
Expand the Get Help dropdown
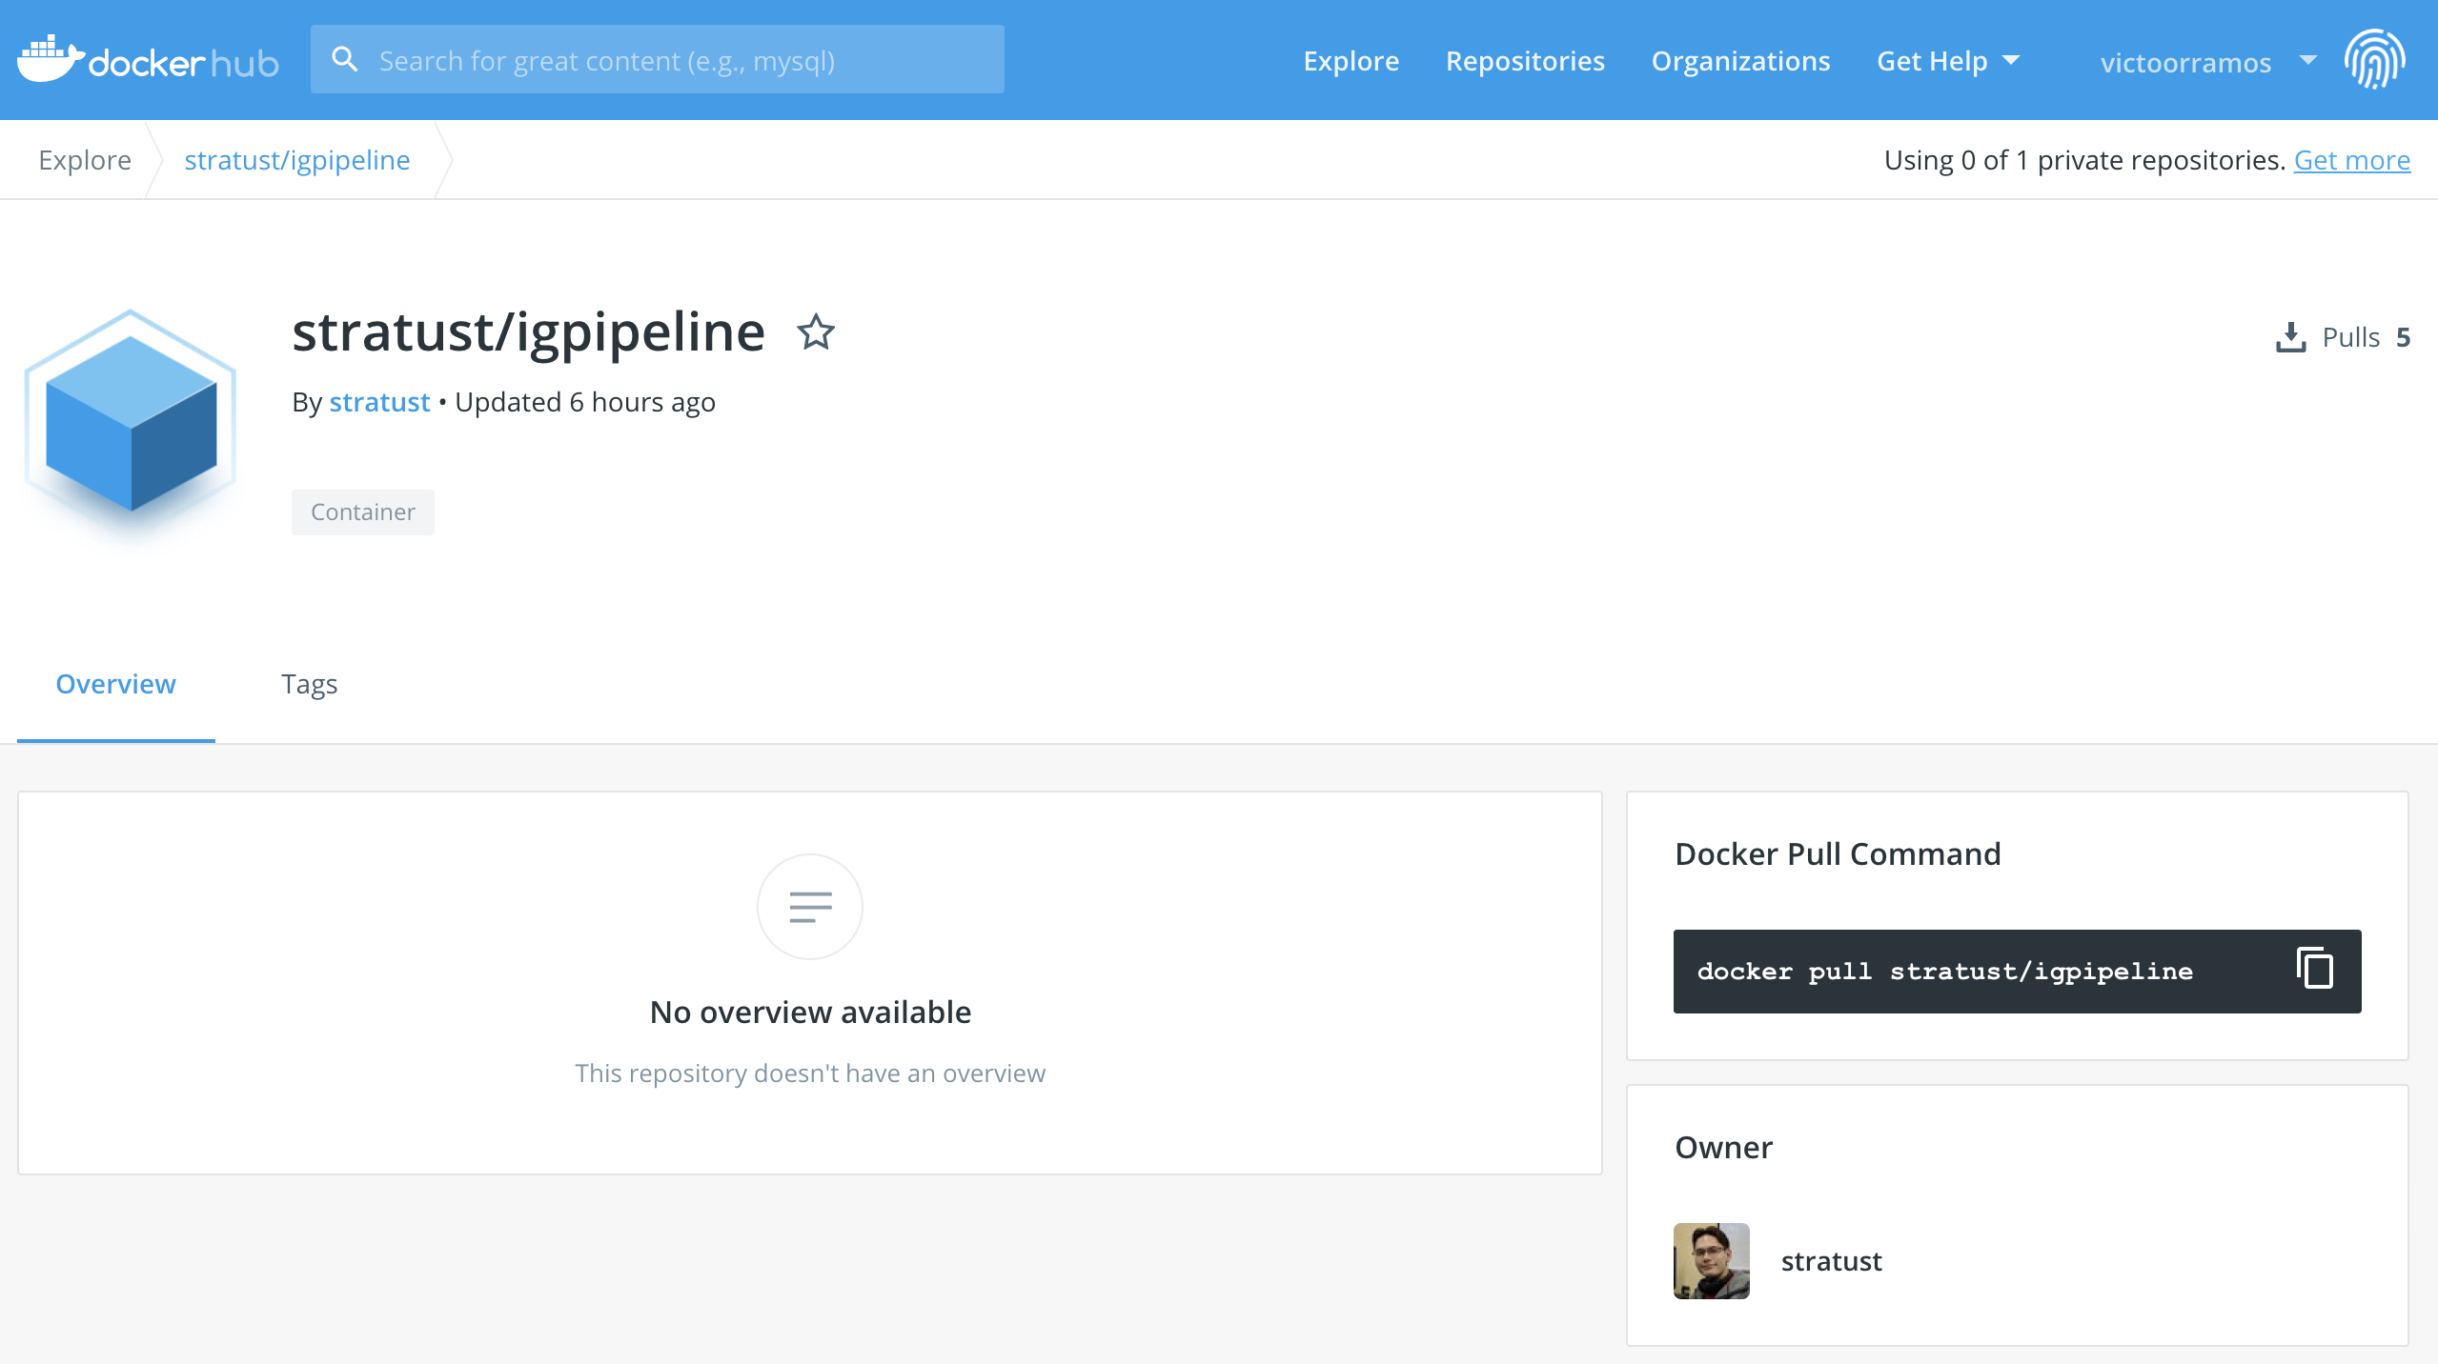tap(1932, 61)
